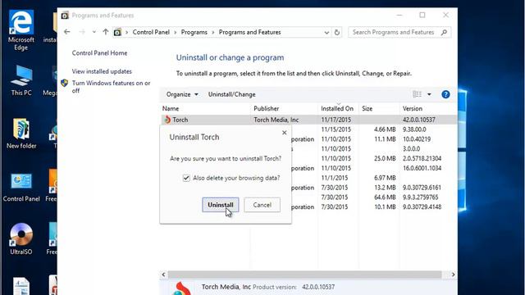This screenshot has height=295, width=525.
Task: Go back with the back arrow
Action: 67,32
